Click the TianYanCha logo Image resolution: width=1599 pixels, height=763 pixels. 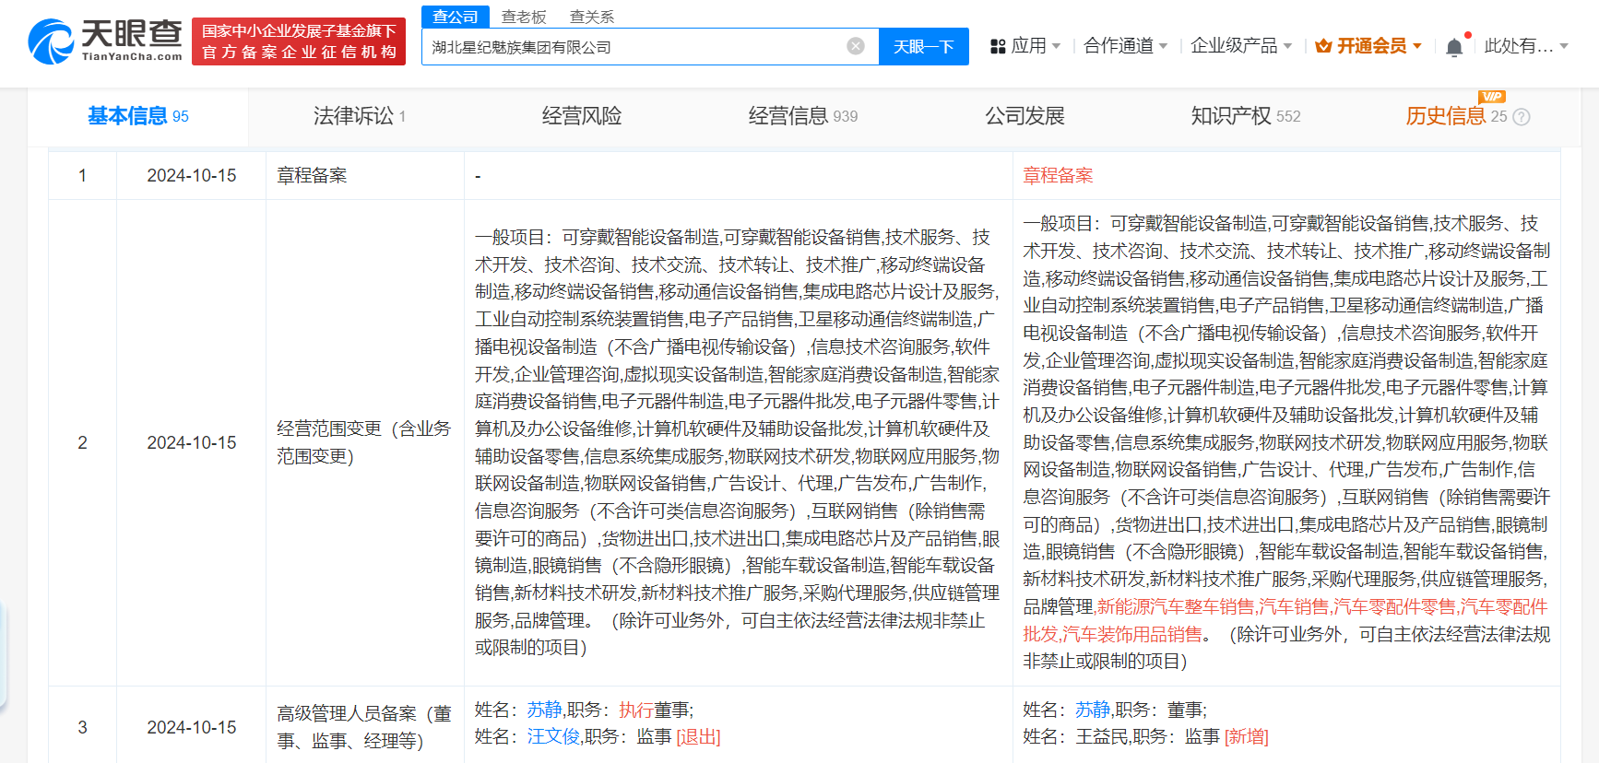[x=105, y=41]
